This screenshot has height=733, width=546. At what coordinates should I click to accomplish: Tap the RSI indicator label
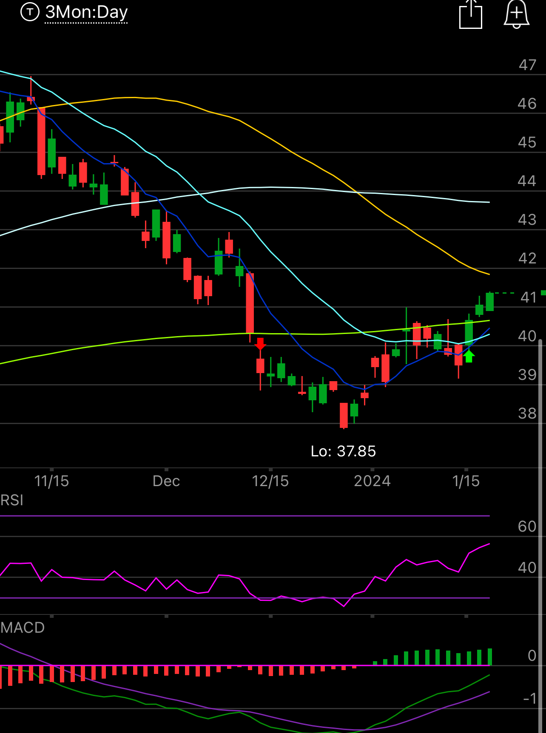pos(12,500)
